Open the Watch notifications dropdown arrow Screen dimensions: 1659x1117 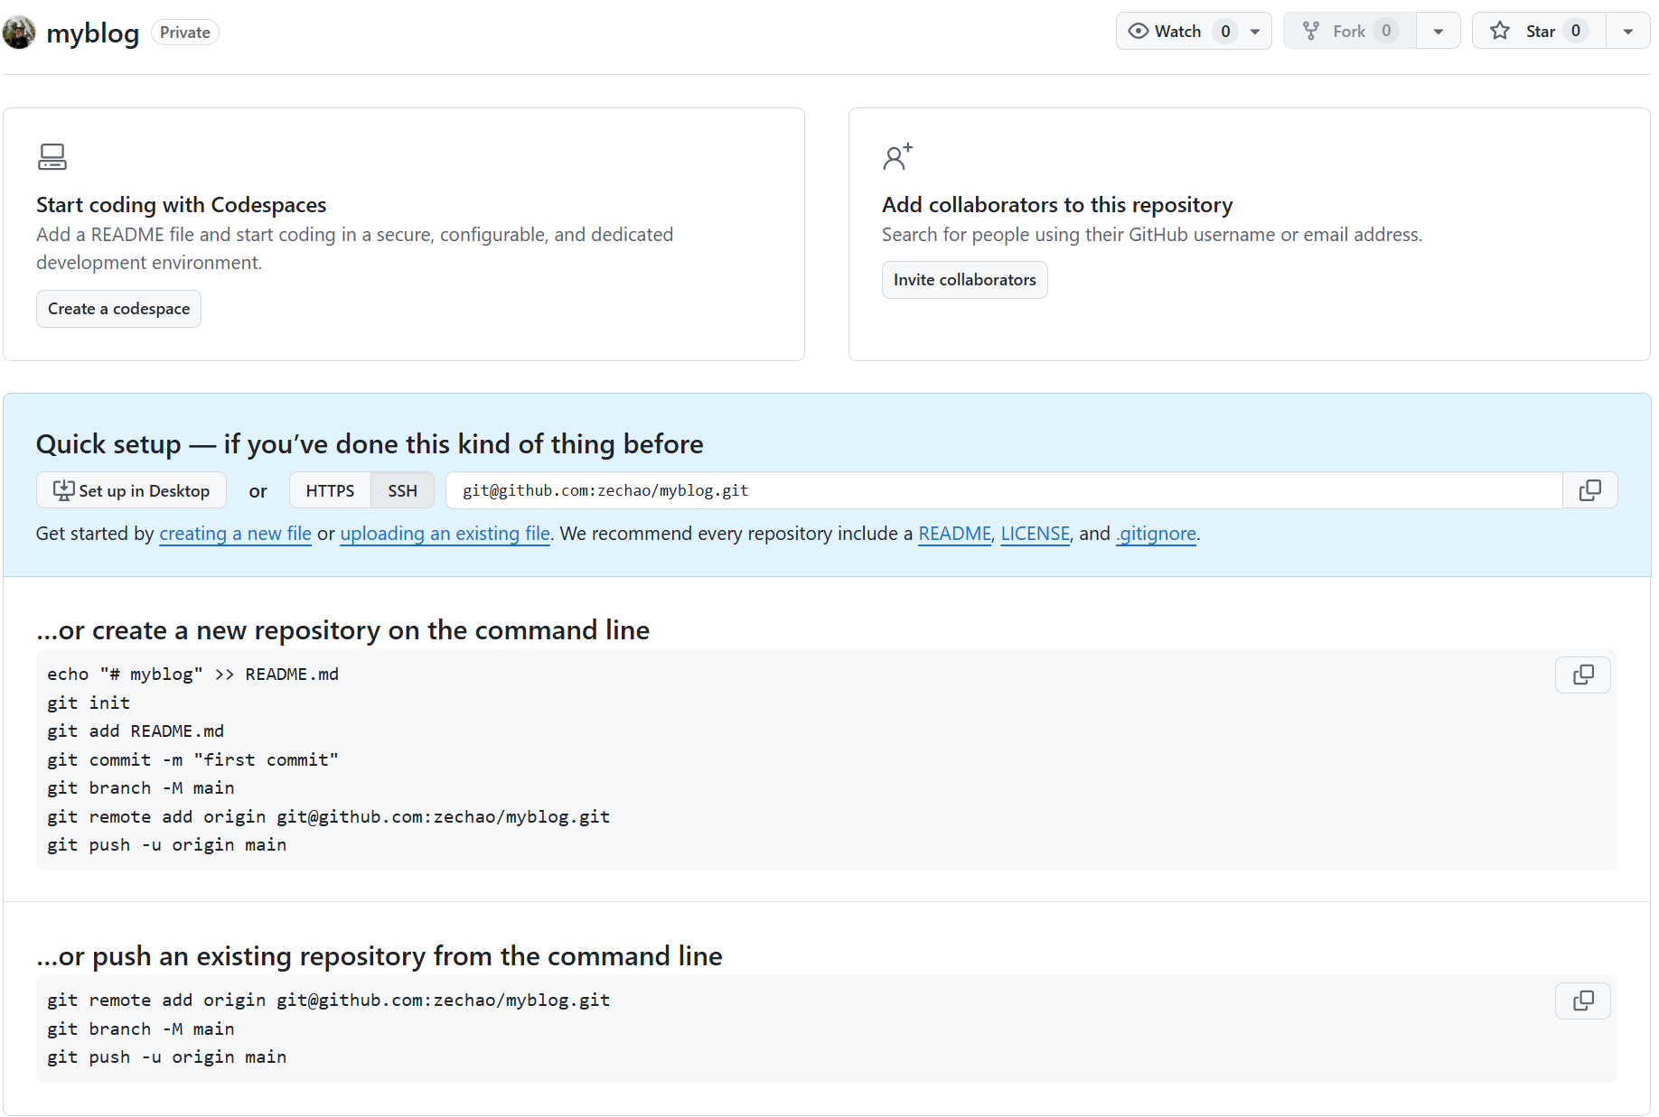tap(1255, 32)
